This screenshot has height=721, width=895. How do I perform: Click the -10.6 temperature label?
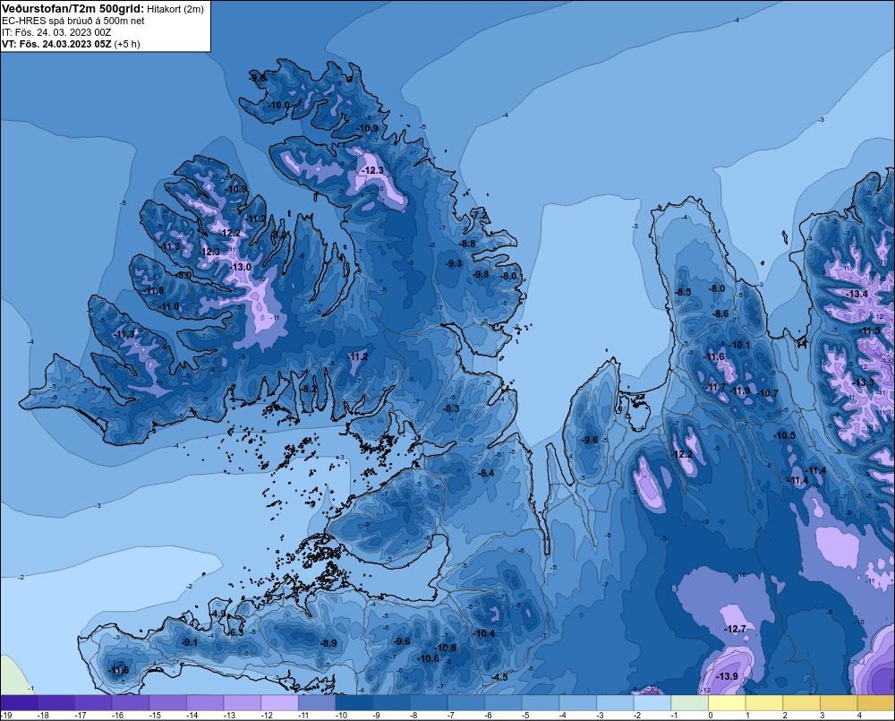click(x=429, y=658)
